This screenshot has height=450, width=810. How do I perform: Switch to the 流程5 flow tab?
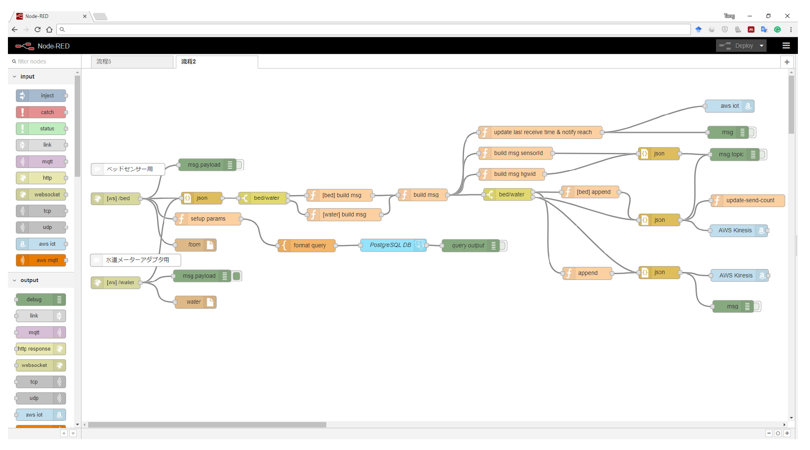[x=132, y=62]
